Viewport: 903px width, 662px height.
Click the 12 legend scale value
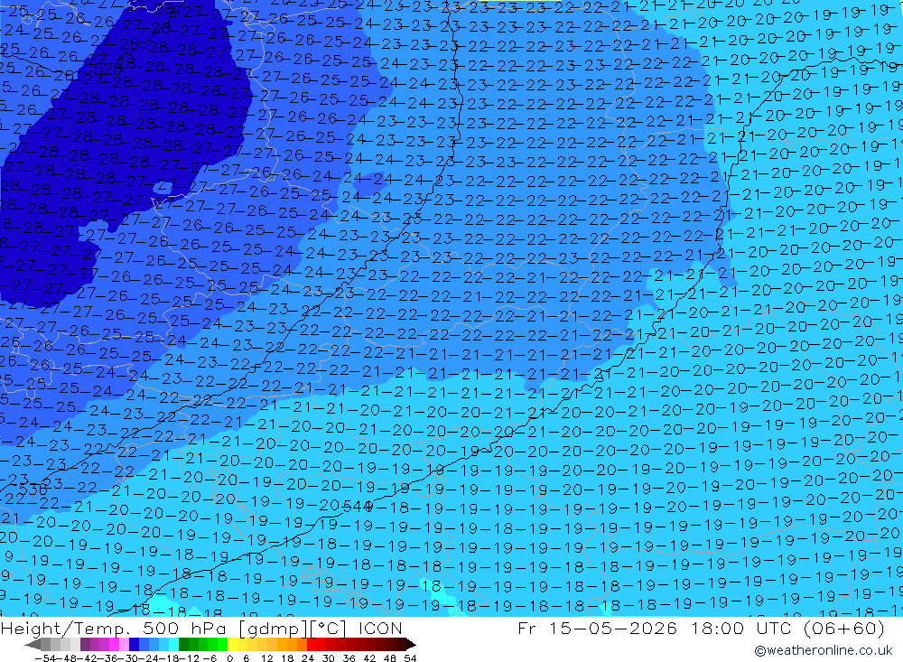coord(266,658)
